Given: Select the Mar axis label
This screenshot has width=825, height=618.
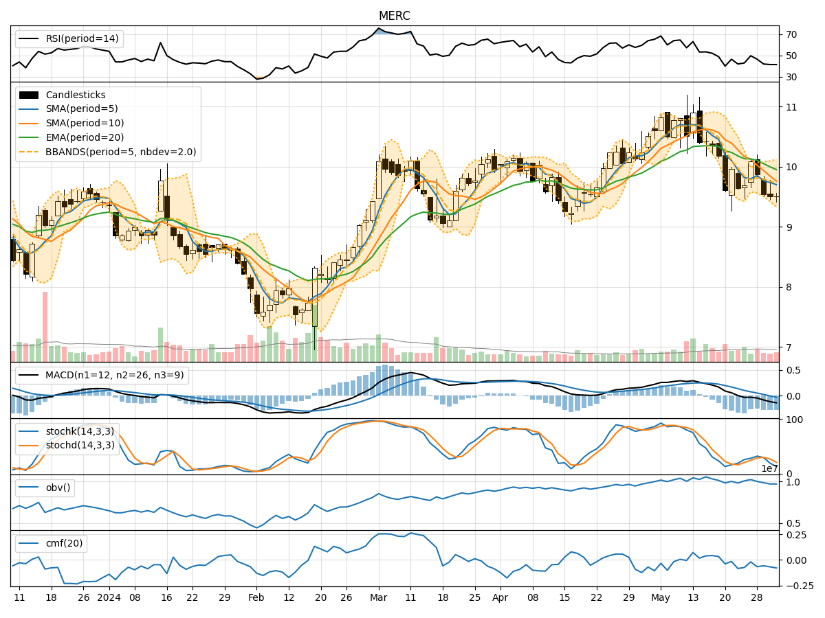Looking at the screenshot, I should tap(377, 598).
